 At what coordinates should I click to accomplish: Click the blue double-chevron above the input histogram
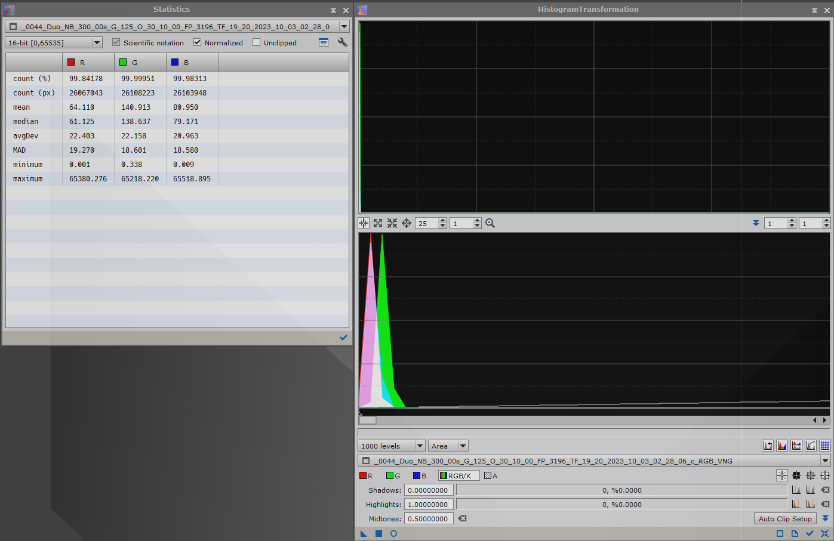(x=756, y=223)
